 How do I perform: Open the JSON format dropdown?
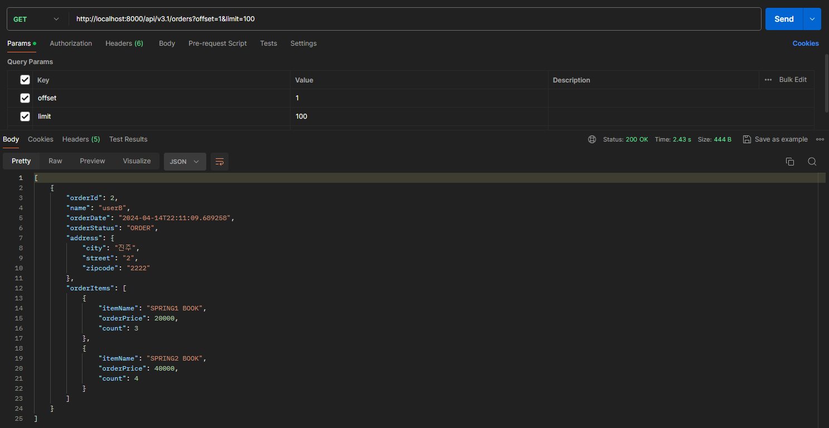pyautogui.click(x=185, y=162)
